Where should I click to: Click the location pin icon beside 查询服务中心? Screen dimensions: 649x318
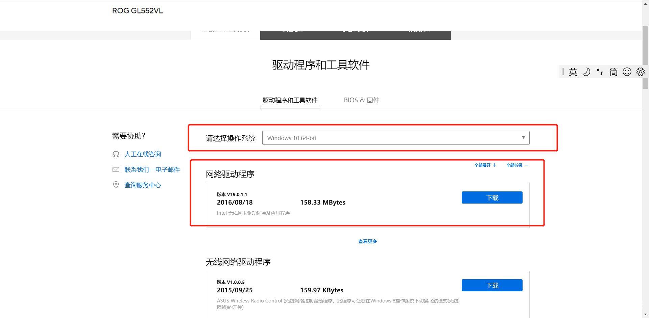point(116,185)
